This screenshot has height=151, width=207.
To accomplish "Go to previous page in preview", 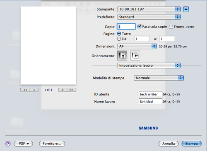I will [x=34, y=90].
